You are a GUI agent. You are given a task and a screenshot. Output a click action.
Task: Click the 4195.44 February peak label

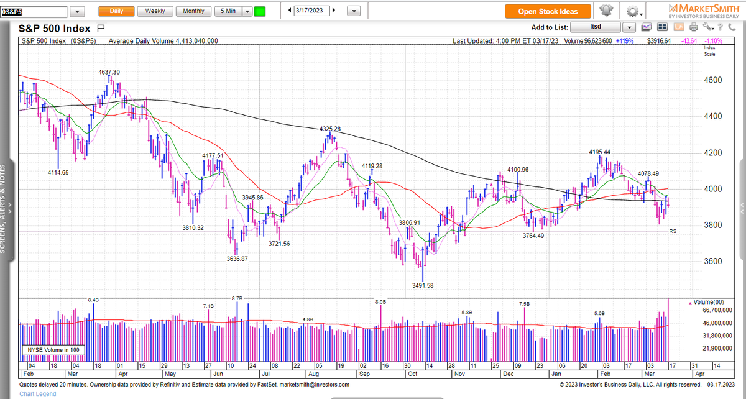(600, 152)
